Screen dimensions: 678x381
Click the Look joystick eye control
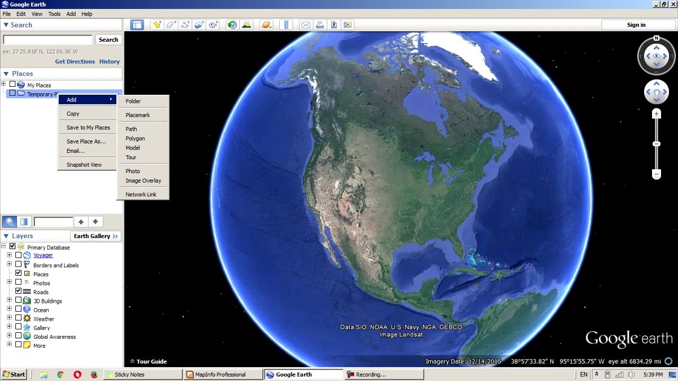(656, 56)
